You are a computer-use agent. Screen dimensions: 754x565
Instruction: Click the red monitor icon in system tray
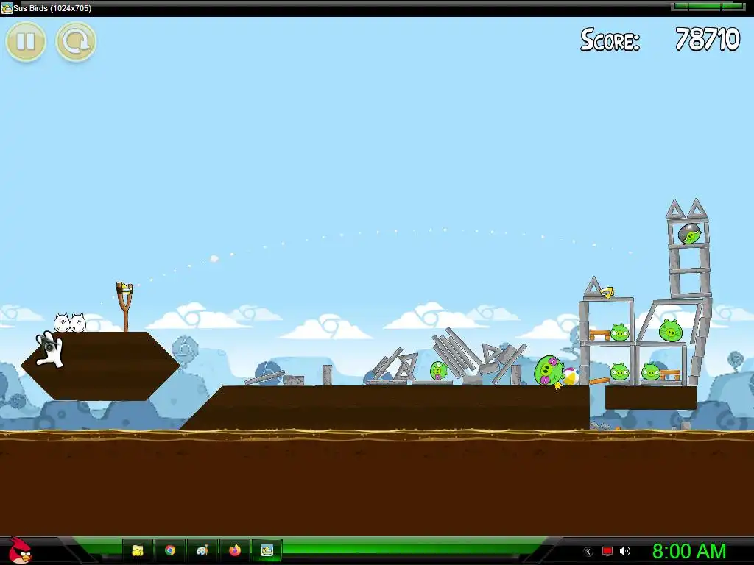point(607,551)
